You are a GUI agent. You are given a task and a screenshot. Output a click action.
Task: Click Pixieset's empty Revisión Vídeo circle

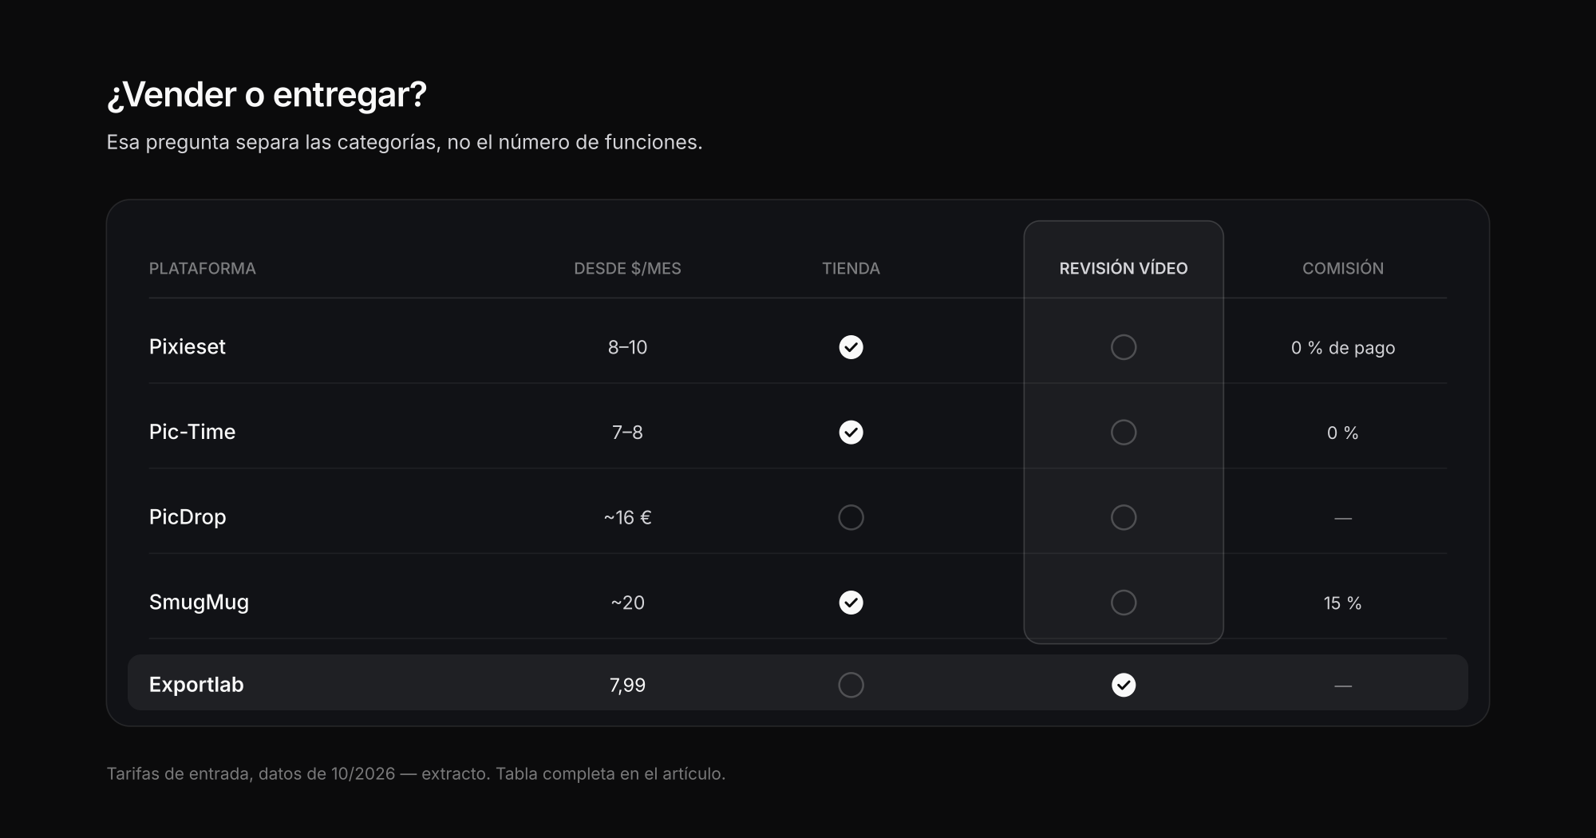click(1124, 347)
